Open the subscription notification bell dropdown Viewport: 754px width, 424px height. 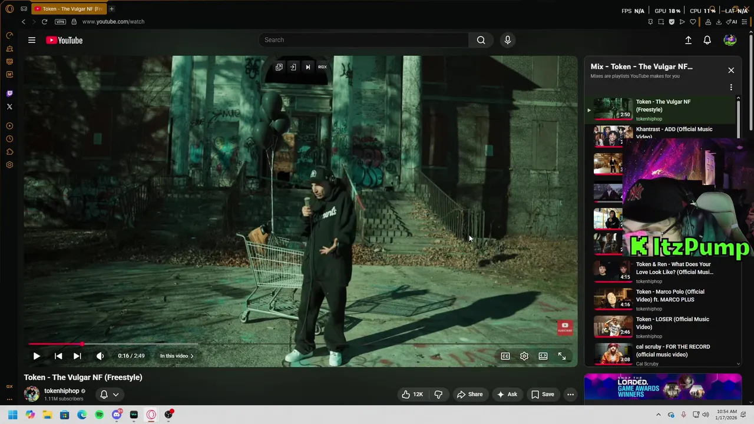tap(109, 395)
